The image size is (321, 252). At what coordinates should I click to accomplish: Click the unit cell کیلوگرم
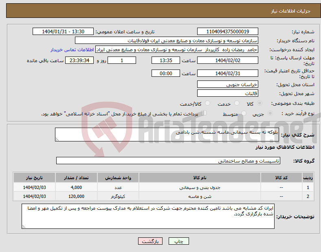click(118, 196)
